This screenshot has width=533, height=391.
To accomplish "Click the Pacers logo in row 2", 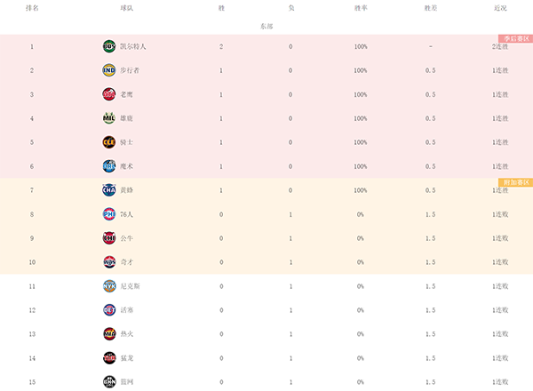I will coord(108,70).
